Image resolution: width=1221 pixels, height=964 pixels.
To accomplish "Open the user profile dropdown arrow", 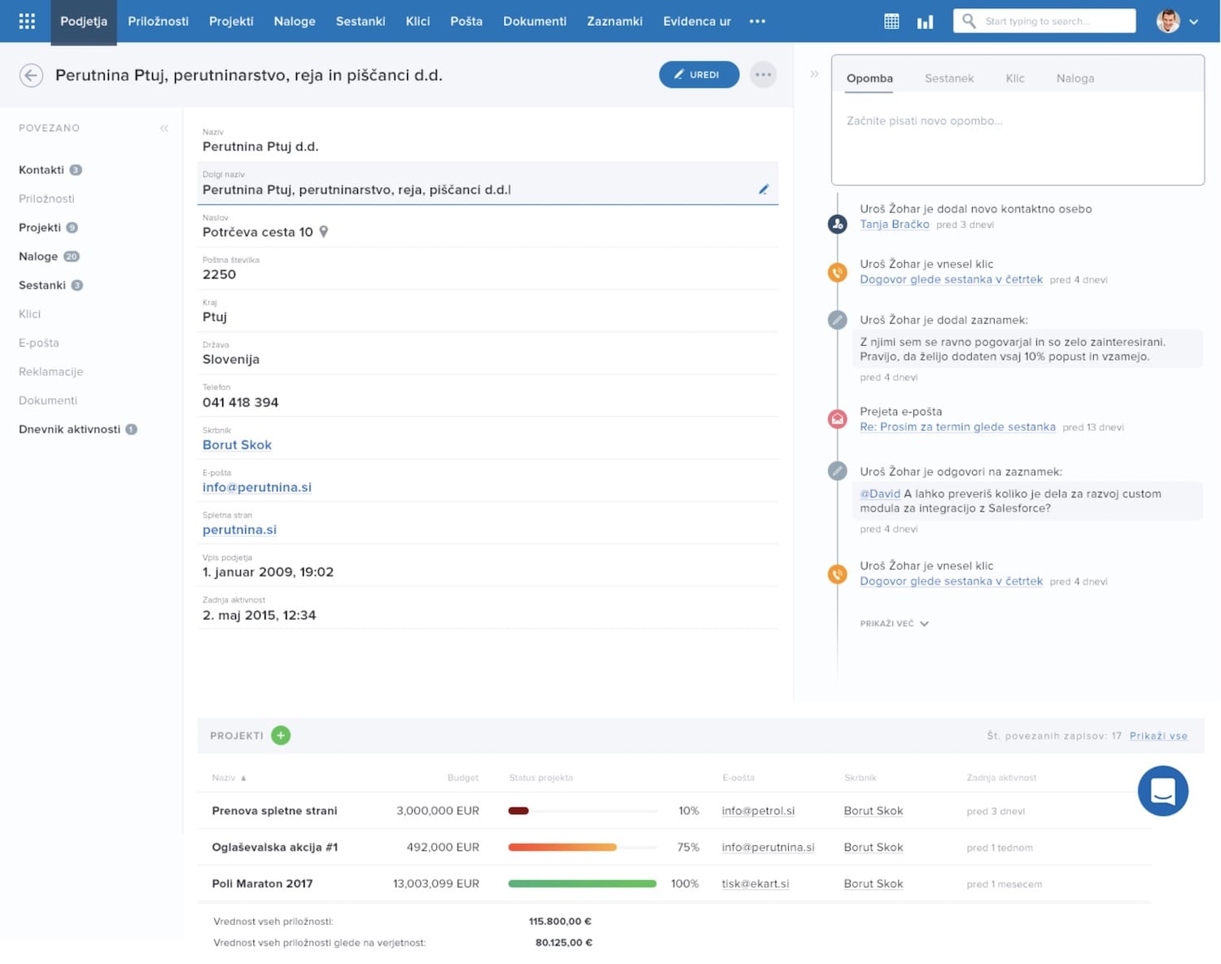I will coord(1193,22).
